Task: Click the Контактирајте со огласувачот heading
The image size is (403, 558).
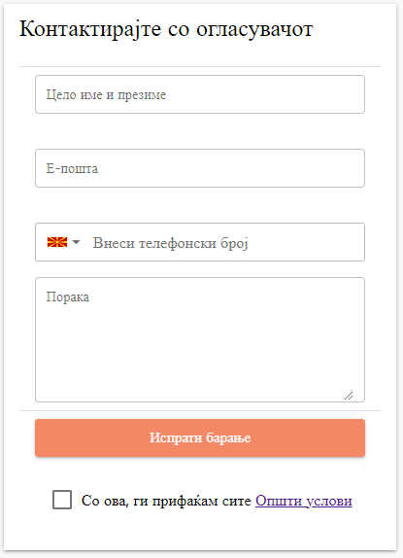Action: [166, 29]
